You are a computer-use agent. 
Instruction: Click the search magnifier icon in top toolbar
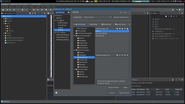[168, 10]
